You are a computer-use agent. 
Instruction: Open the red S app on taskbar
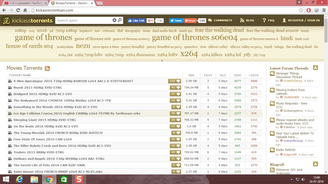coord(79,179)
